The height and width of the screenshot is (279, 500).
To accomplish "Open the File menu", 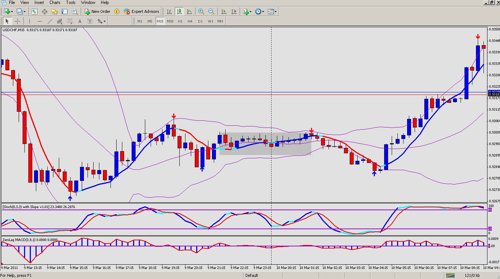I will coord(12,3).
